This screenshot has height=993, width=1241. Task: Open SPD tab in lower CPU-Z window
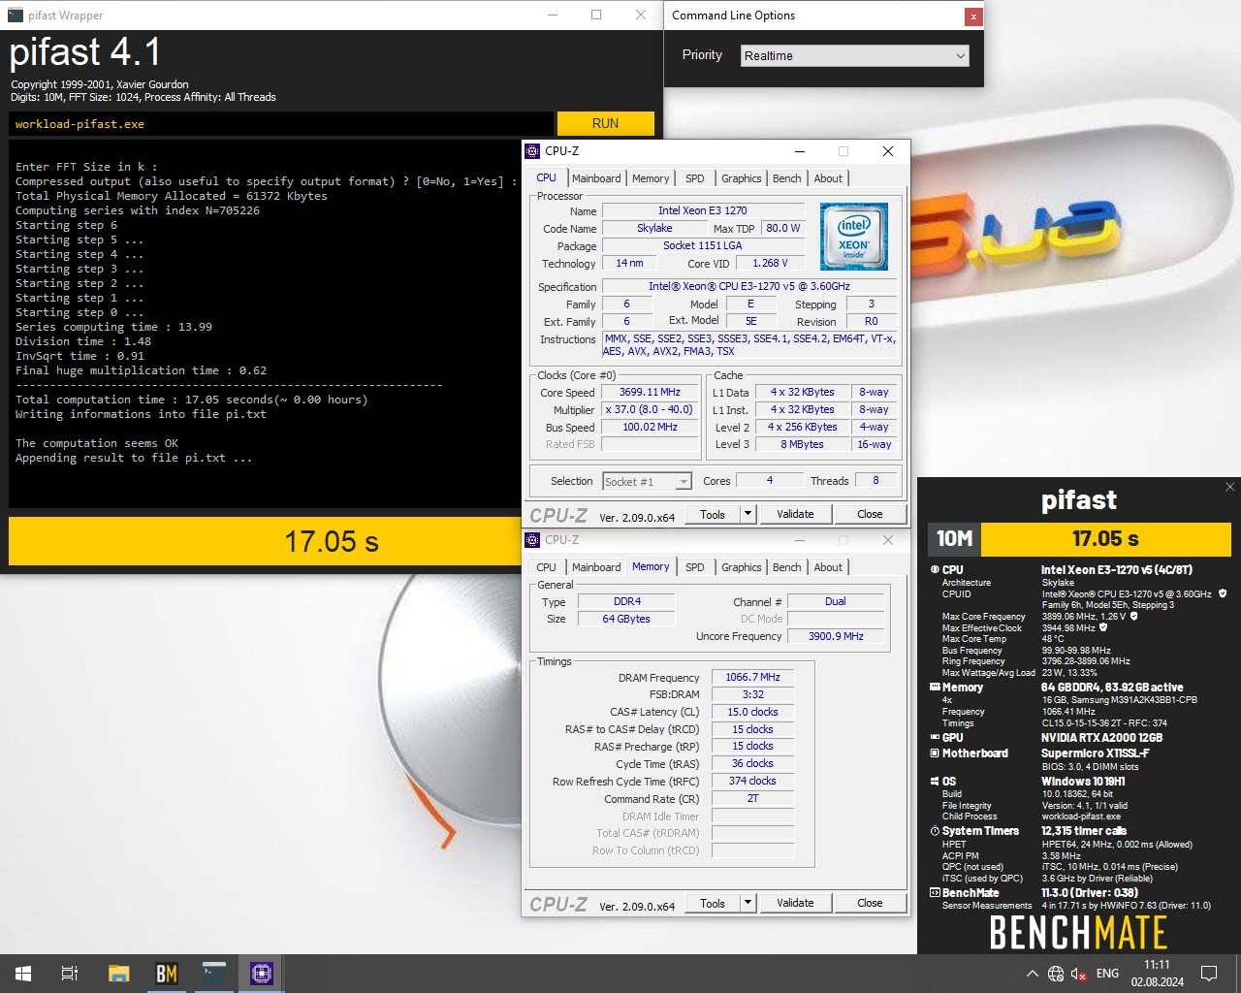(695, 567)
